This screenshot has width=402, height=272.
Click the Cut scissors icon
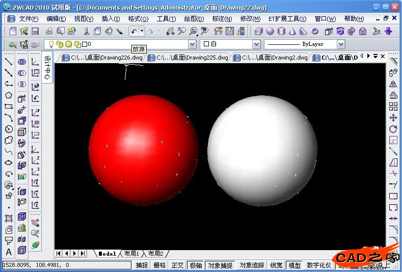87,31
